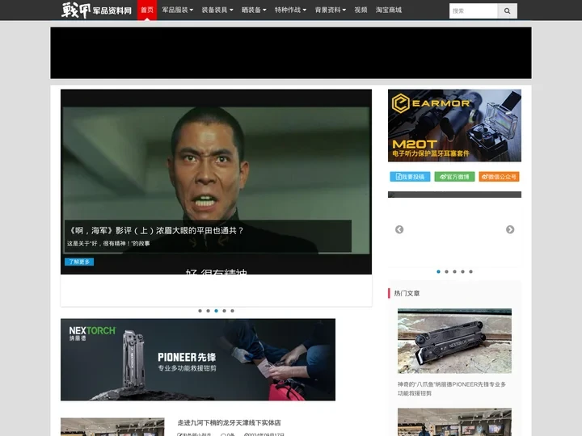The width and height of the screenshot is (582, 436).
Task: Click the slide subtitle 这是关于"好，很有精神！"的故事
Action: 108,244
